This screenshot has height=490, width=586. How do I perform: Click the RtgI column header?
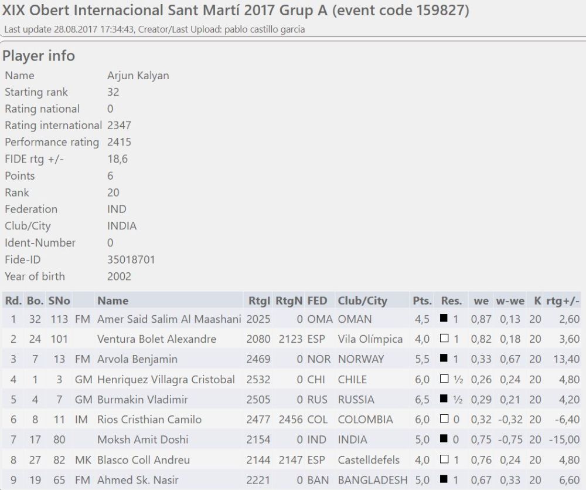(258, 301)
